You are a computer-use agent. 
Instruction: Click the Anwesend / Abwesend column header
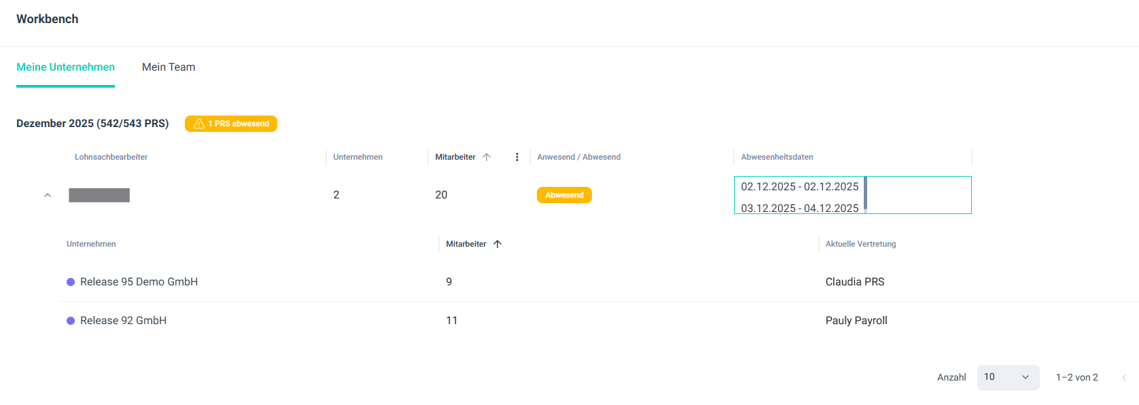[579, 157]
